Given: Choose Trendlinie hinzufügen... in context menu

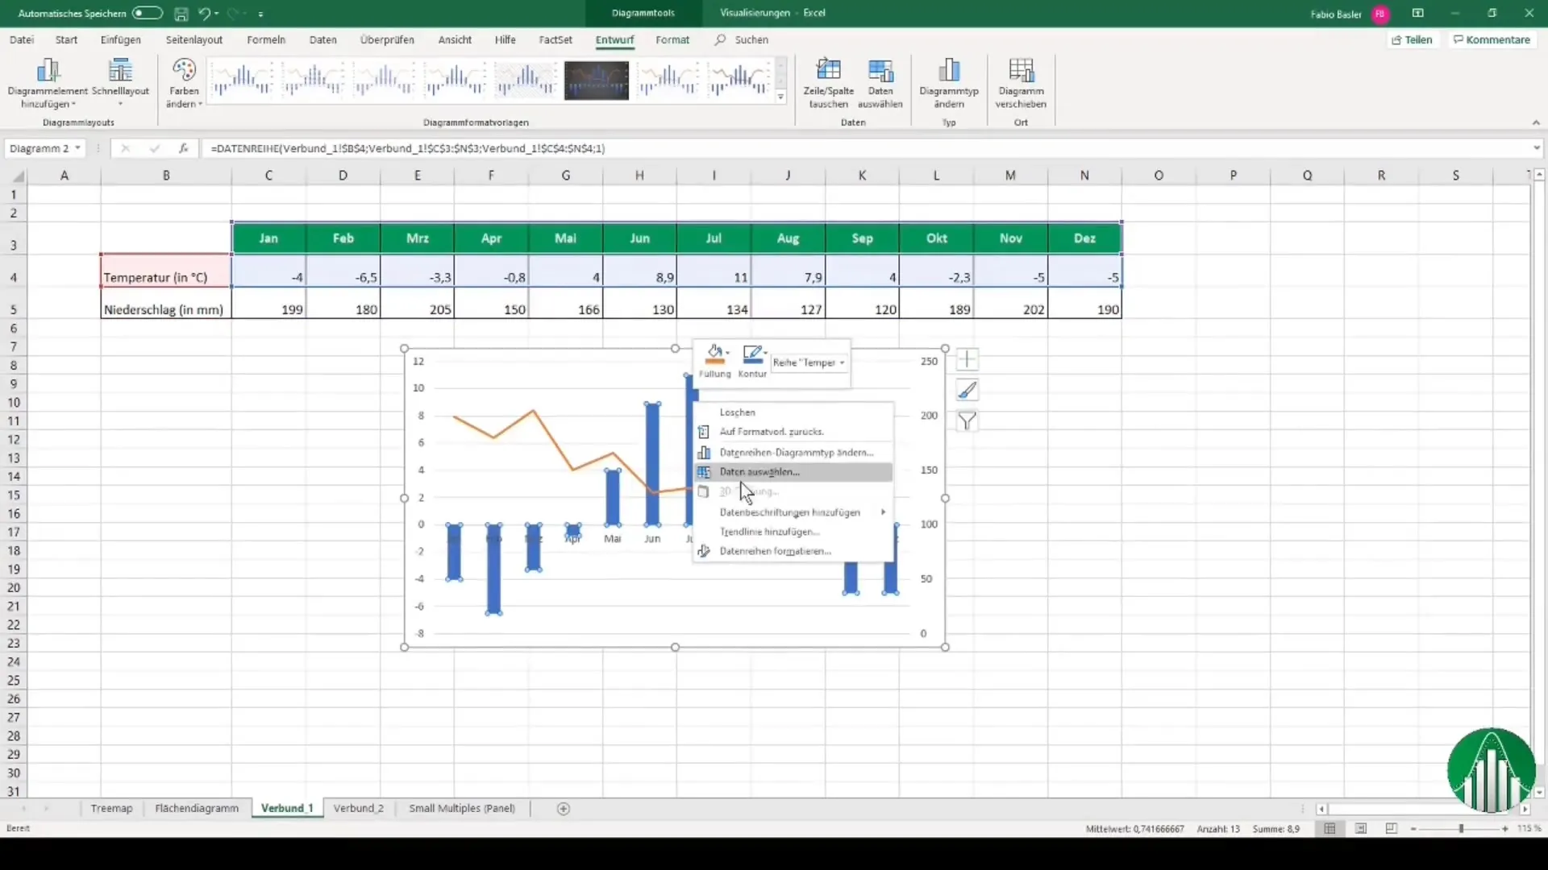Looking at the screenshot, I should (x=793, y=532).
